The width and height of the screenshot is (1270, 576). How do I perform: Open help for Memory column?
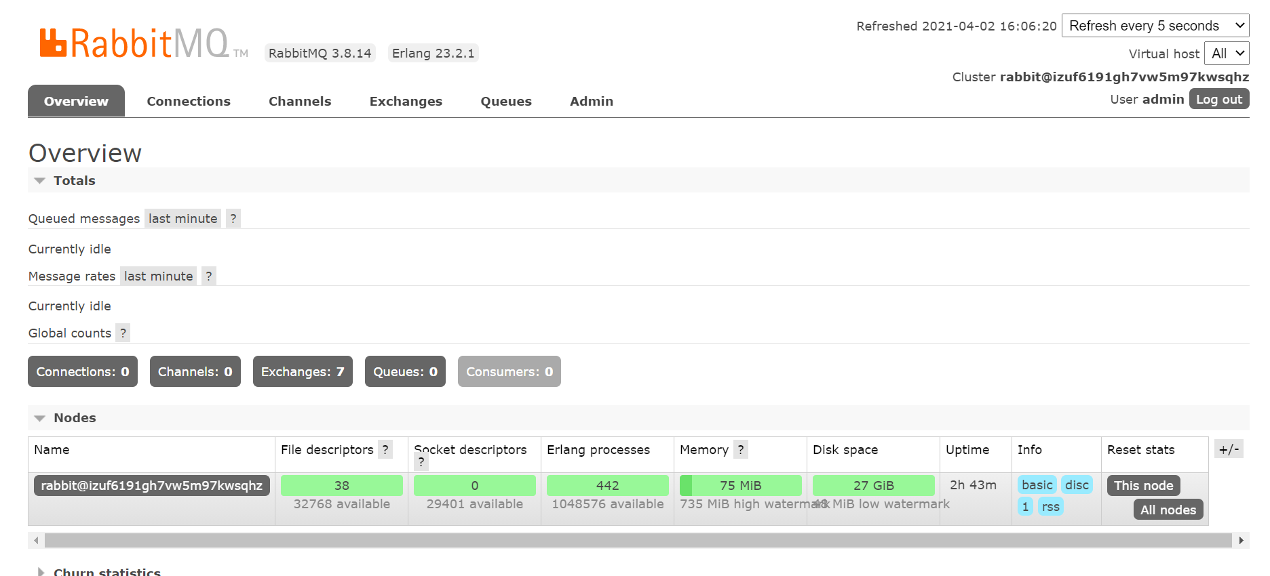tap(741, 449)
